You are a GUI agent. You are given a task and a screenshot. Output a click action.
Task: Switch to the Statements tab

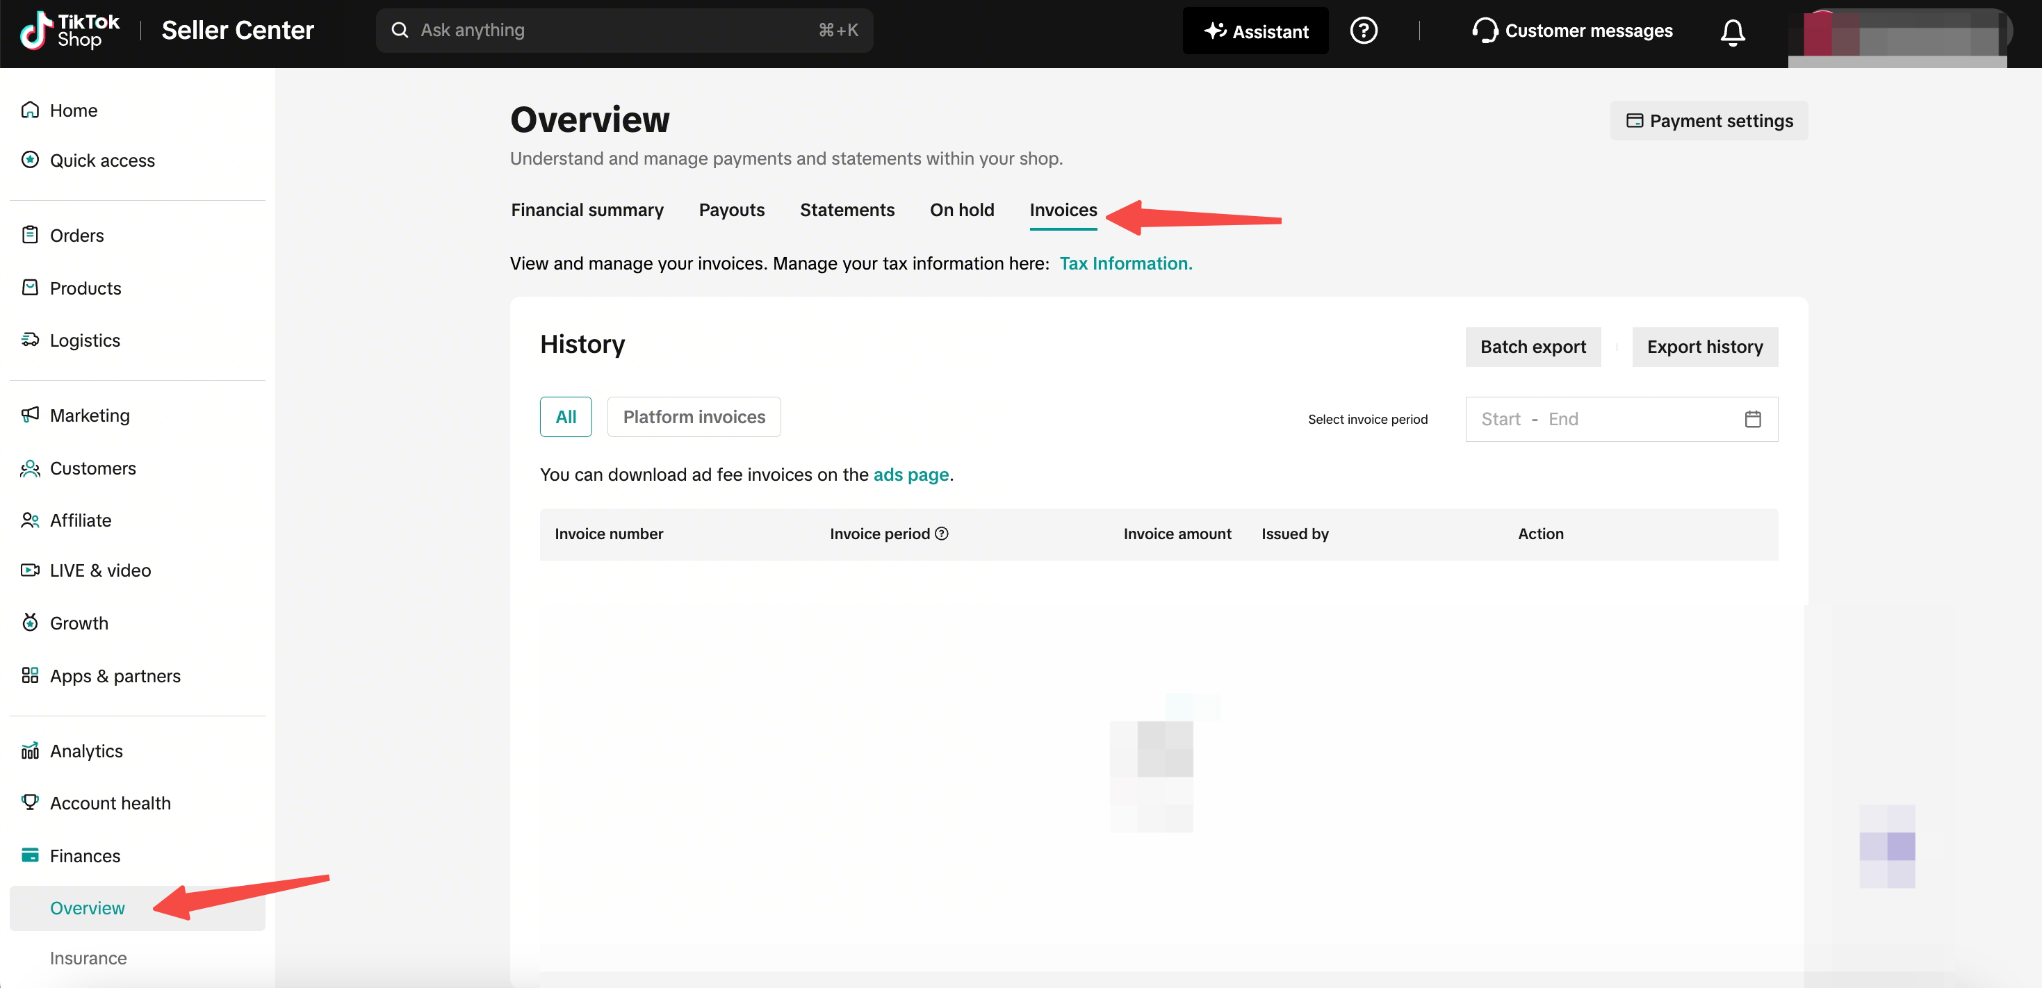click(x=847, y=210)
